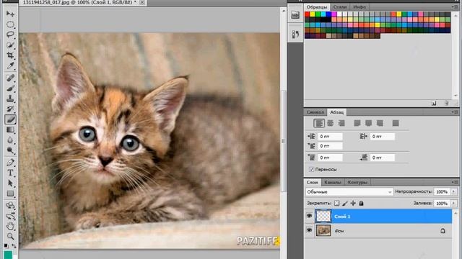Click the Фон layer thumbnail

point(323,230)
